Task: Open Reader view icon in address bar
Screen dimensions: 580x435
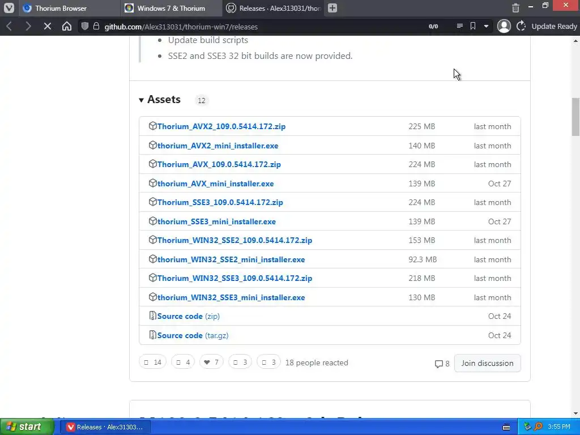Action: pos(459,26)
